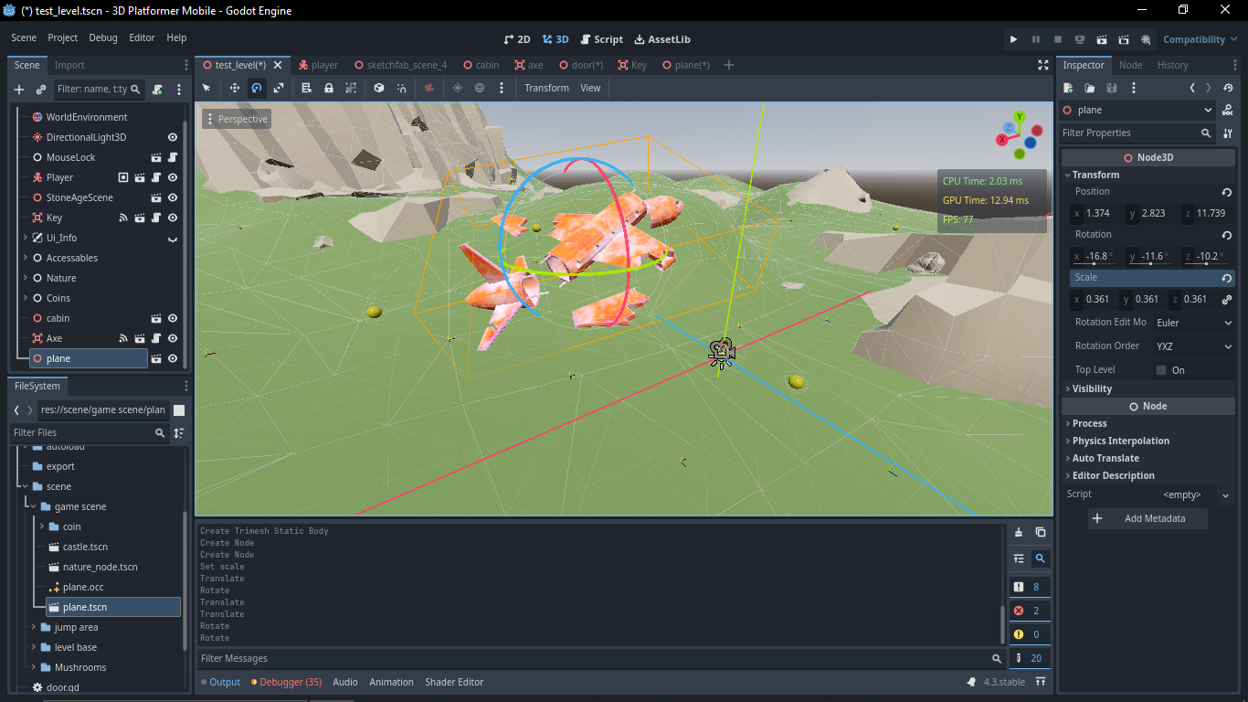
Task: Lock the selected node with padlock icon
Action: pyautogui.click(x=329, y=88)
